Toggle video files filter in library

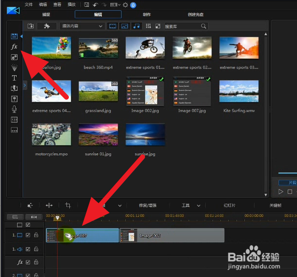pos(112,26)
